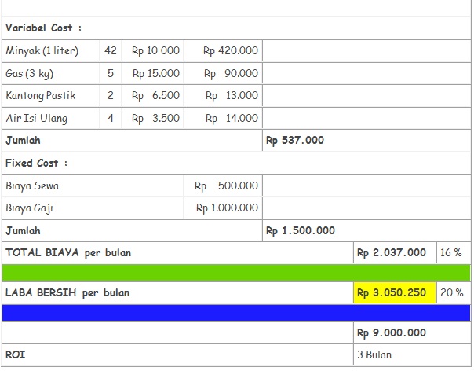Click the blue separator row
The height and width of the screenshot is (371, 474).
tap(236, 313)
